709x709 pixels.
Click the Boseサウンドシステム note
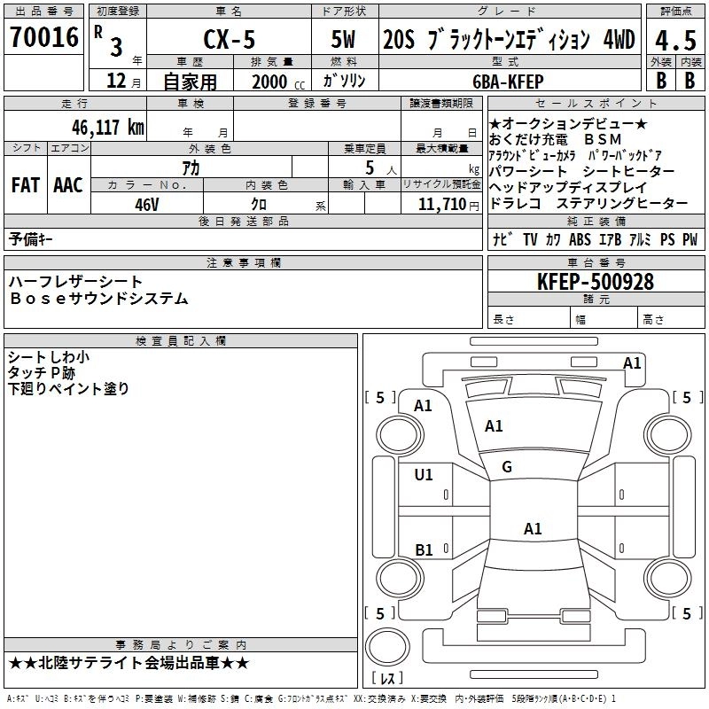tap(99, 299)
